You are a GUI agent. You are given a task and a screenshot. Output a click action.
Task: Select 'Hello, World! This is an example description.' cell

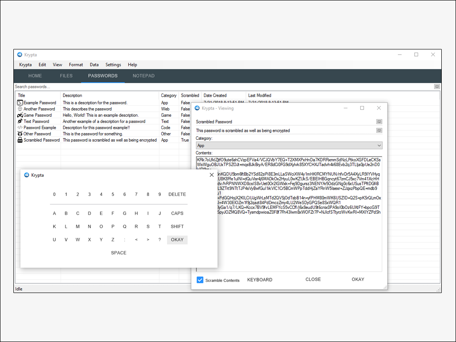tap(101, 115)
